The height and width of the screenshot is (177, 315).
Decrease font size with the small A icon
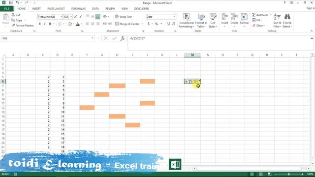81,17
